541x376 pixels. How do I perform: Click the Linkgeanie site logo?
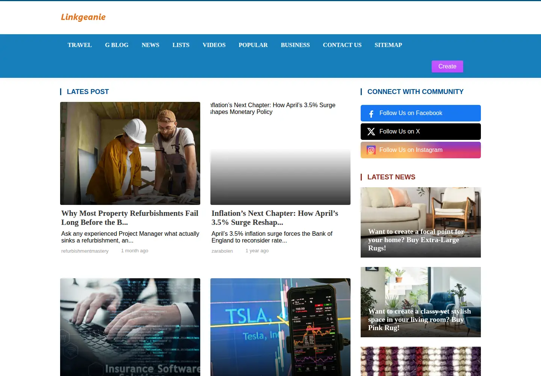(x=83, y=17)
